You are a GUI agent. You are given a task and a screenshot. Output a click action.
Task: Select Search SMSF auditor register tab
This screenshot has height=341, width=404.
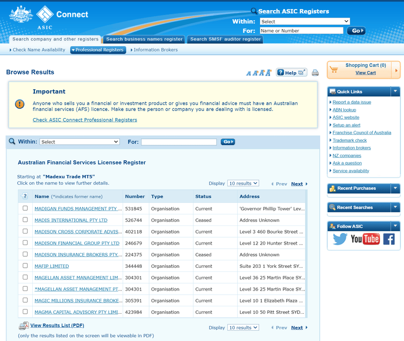pos(225,39)
